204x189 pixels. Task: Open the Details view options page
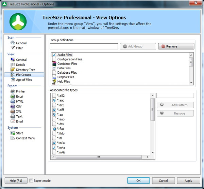pos(20,65)
